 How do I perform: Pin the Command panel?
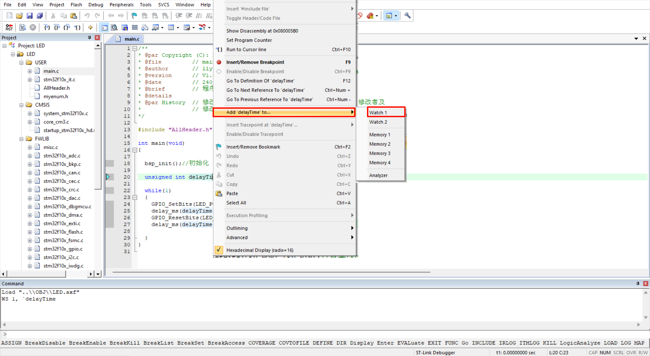coord(638,284)
